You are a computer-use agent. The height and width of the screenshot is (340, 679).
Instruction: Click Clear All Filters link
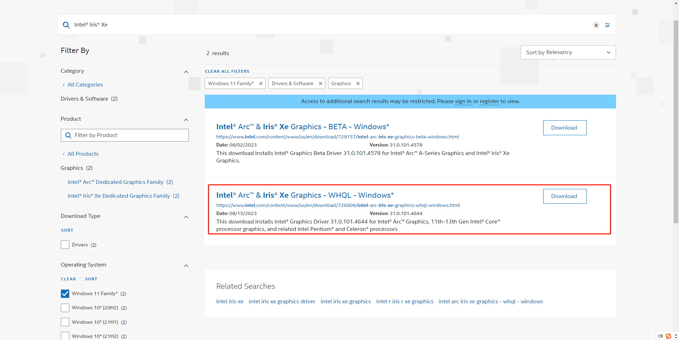227,71
